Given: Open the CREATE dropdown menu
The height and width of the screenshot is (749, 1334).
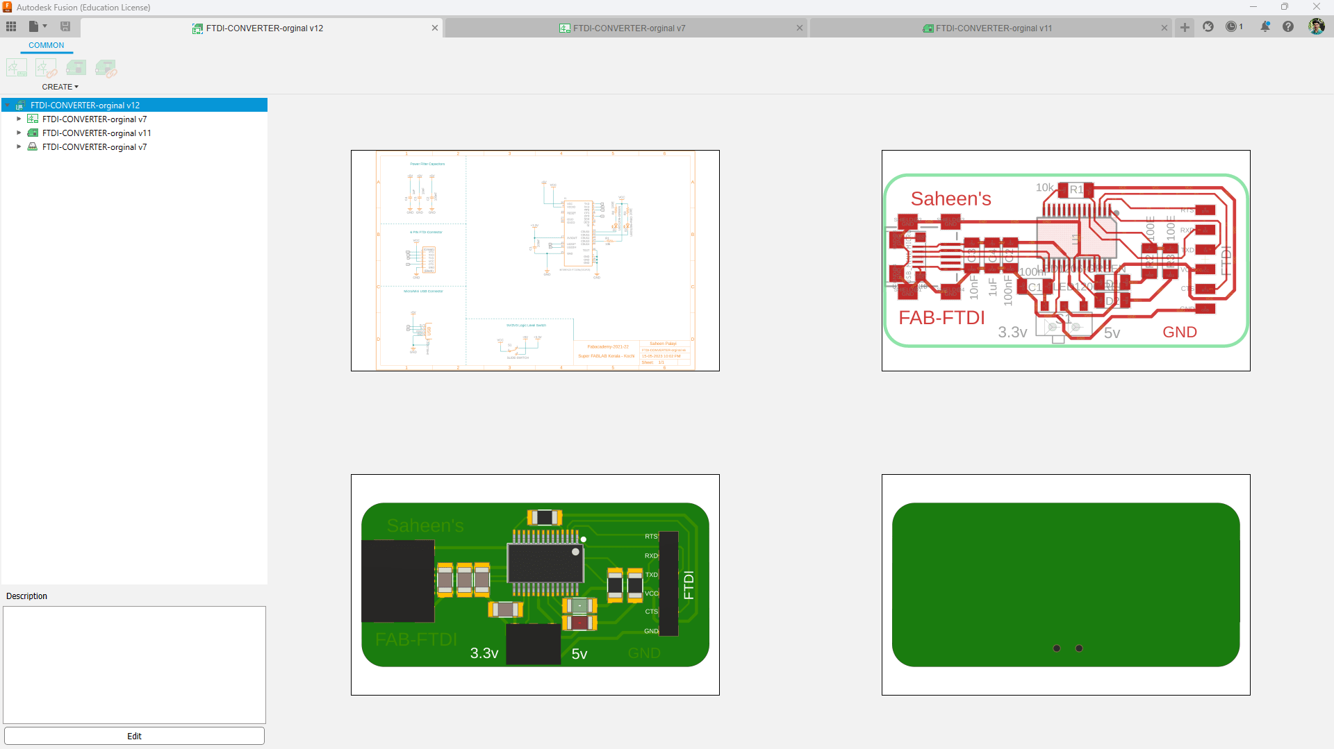Looking at the screenshot, I should 60,87.
